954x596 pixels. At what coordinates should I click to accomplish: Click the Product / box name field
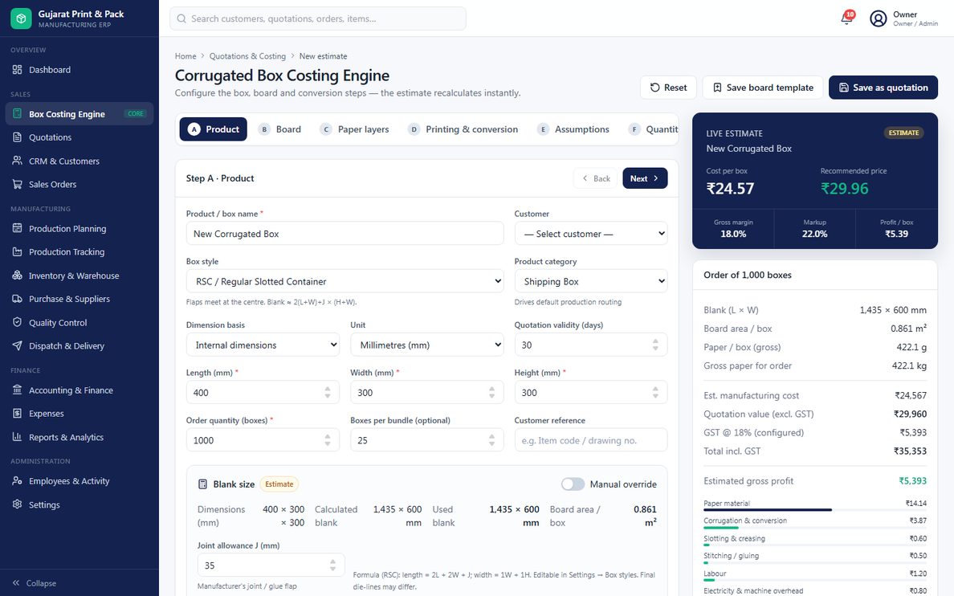click(x=345, y=234)
